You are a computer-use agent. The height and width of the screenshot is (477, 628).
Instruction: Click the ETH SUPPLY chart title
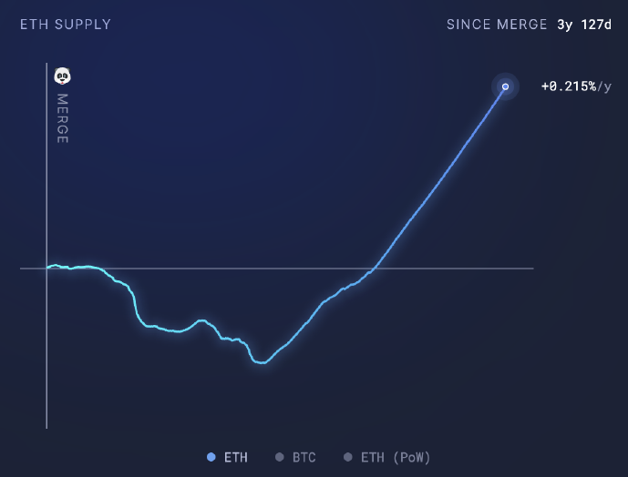pyautogui.click(x=66, y=25)
